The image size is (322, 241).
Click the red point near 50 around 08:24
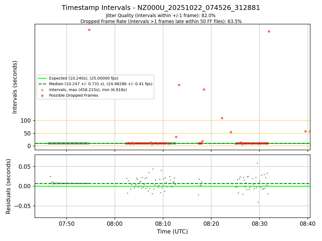click(x=231, y=132)
